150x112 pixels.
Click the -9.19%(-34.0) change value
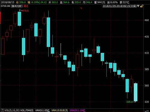[x=38, y=2]
